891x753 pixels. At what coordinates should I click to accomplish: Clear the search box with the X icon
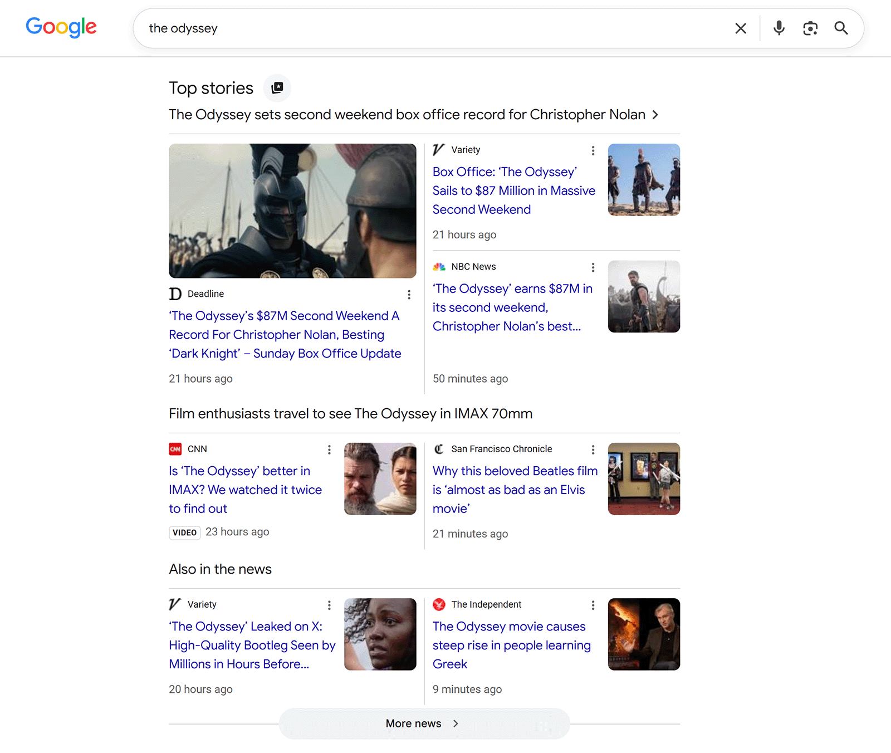tap(741, 28)
